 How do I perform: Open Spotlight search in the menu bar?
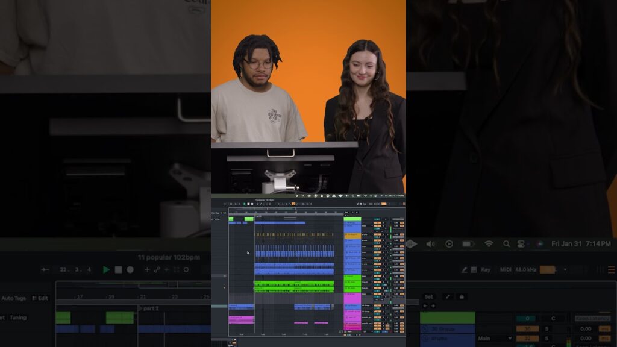pos(506,243)
